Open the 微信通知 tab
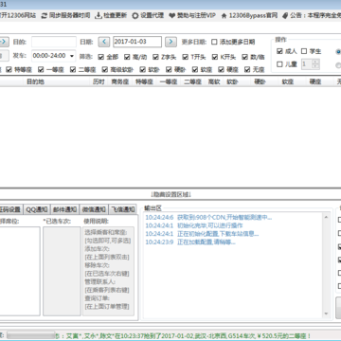The height and width of the screenshot is (341, 341). 94,209
